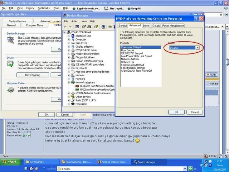Click the Bluetooth PAN Network Adapter icon

tap(77, 86)
